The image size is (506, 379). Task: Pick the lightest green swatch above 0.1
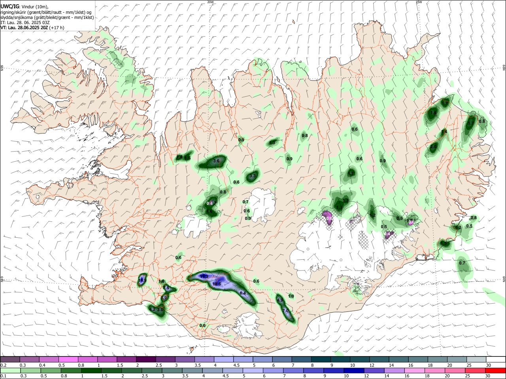10,370
